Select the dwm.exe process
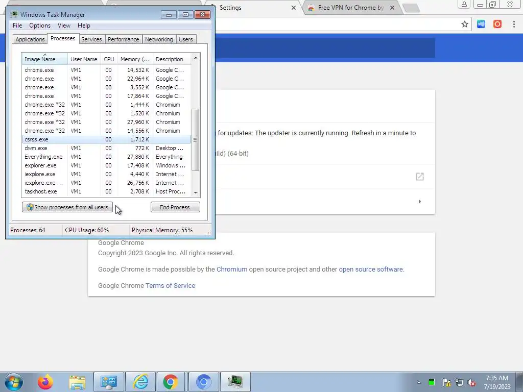This screenshot has height=392, width=523. (106, 148)
